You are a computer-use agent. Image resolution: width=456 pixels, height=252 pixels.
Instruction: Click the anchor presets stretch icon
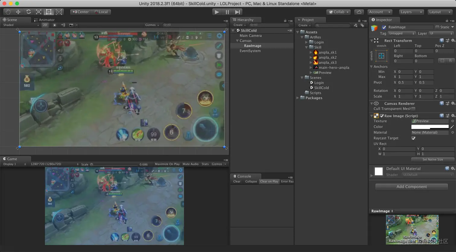click(x=381, y=56)
